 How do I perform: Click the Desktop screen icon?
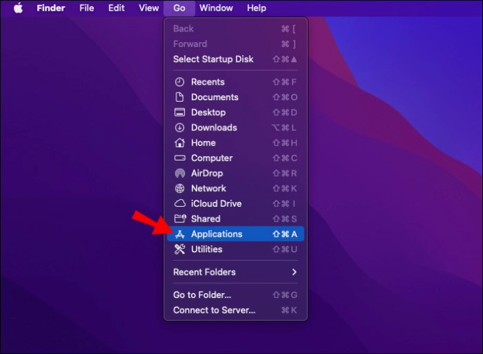pos(180,112)
